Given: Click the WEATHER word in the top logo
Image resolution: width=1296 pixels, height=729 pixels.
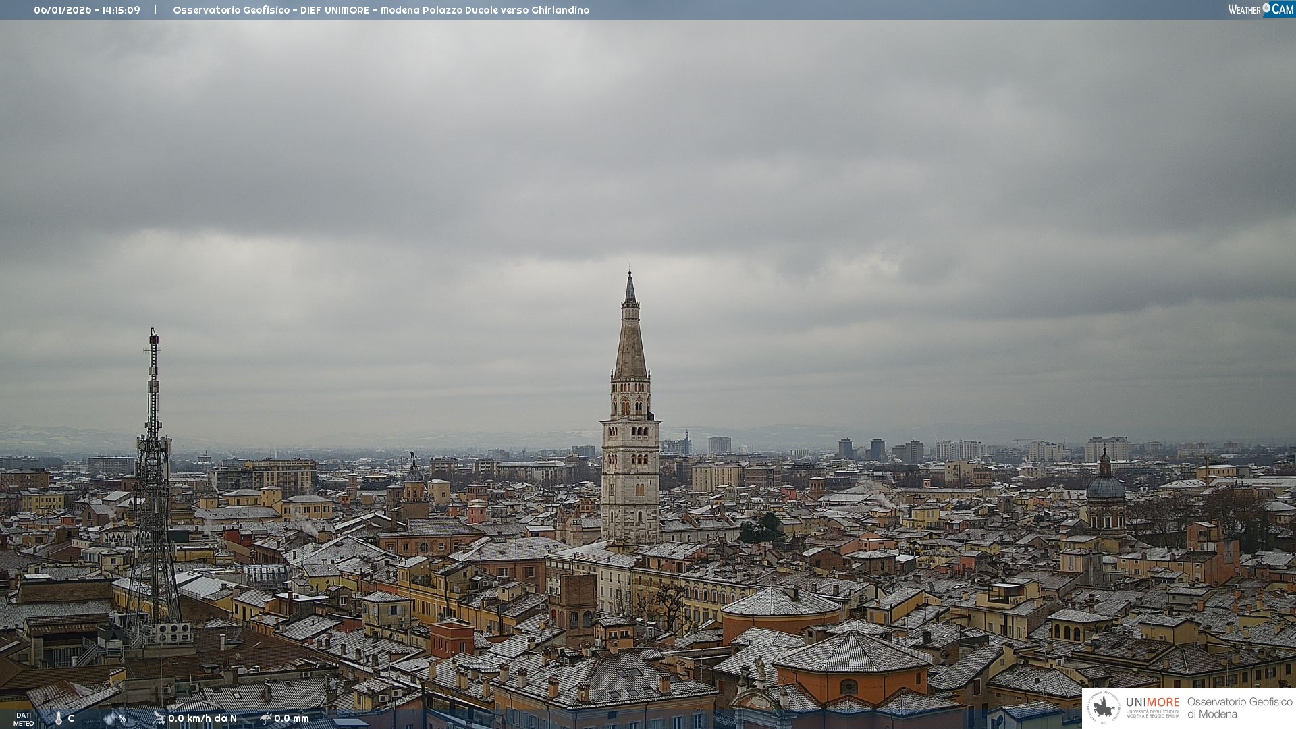Looking at the screenshot, I should tap(1244, 9).
